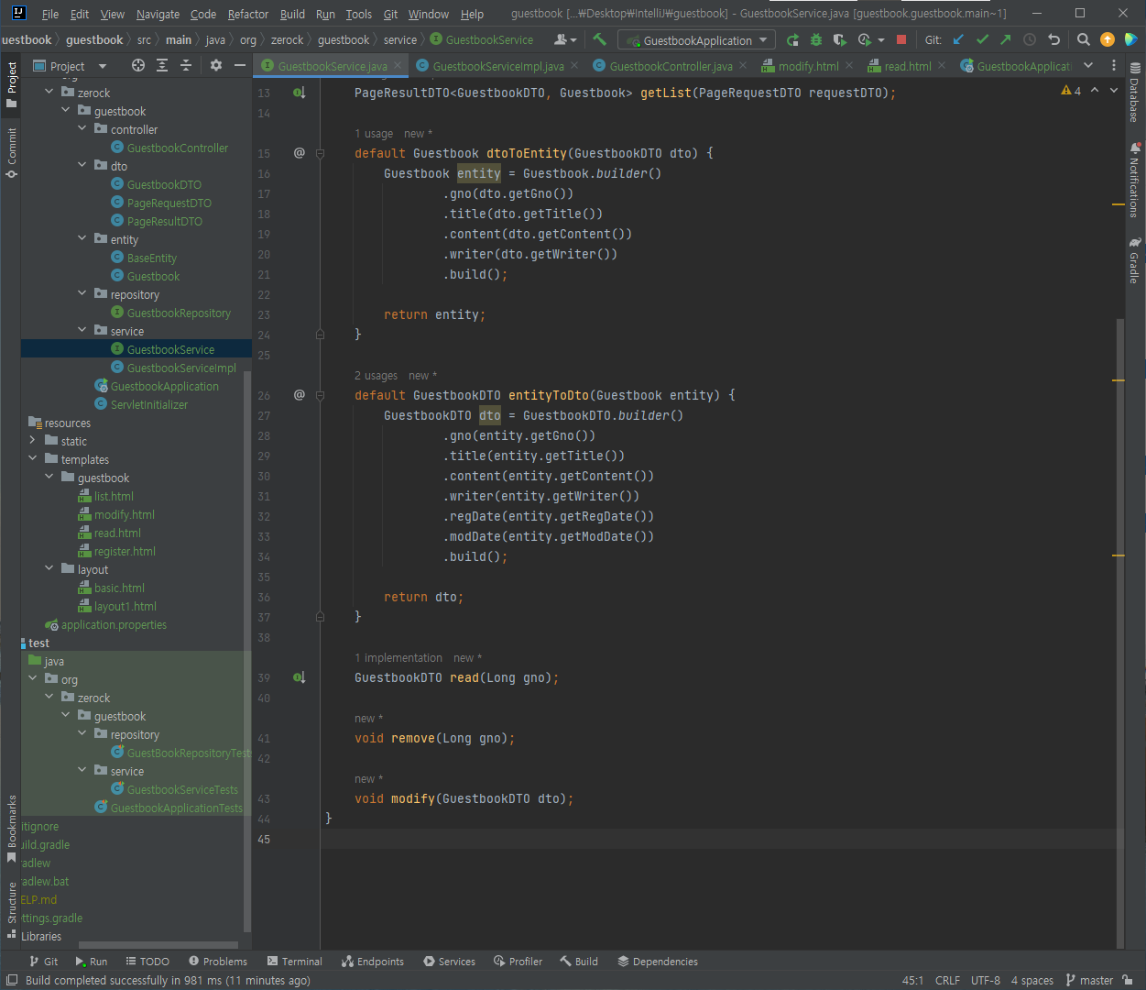1146x990 pixels.
Task: Collapse the controller folder in project tree
Action: (x=82, y=129)
